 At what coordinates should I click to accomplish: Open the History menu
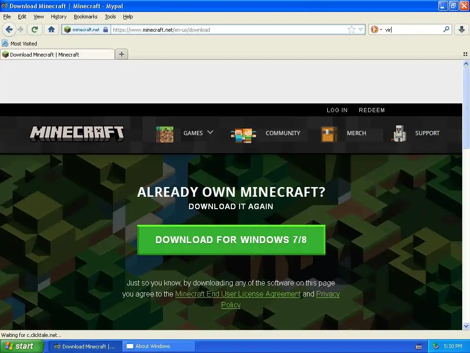click(59, 17)
